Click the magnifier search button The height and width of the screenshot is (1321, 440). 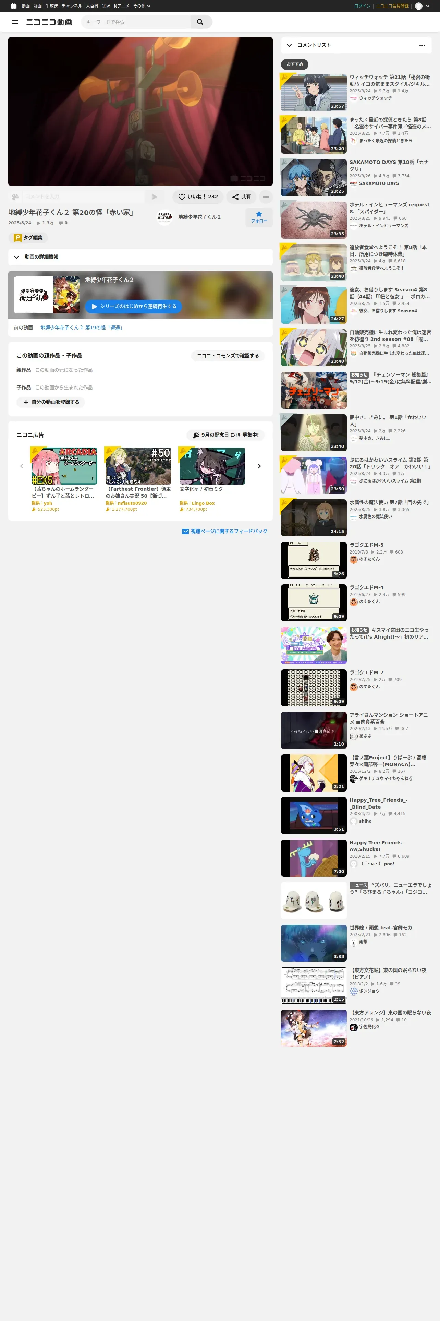(200, 22)
